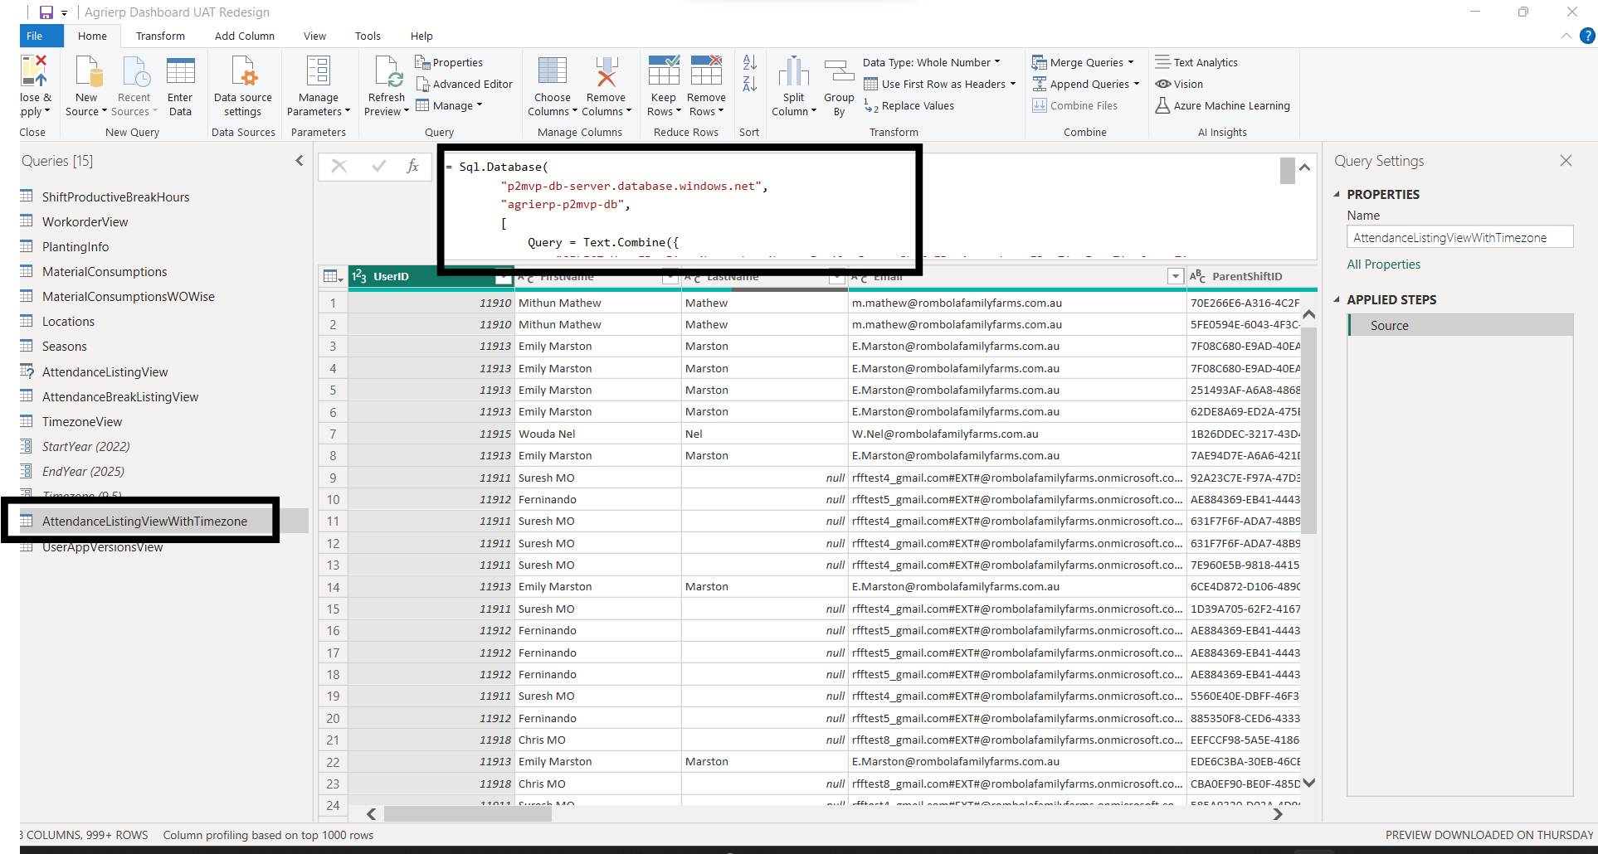1598x854 pixels.
Task: Sort rows ascending
Action: 748,62
